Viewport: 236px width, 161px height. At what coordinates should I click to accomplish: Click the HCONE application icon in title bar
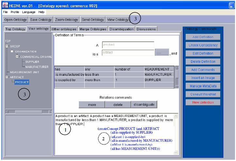tap(5, 5)
